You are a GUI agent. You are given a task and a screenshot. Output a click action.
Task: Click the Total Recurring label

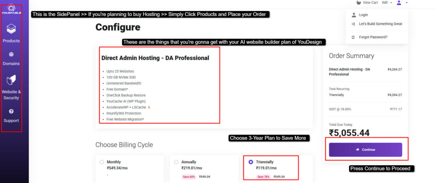pos(339,89)
